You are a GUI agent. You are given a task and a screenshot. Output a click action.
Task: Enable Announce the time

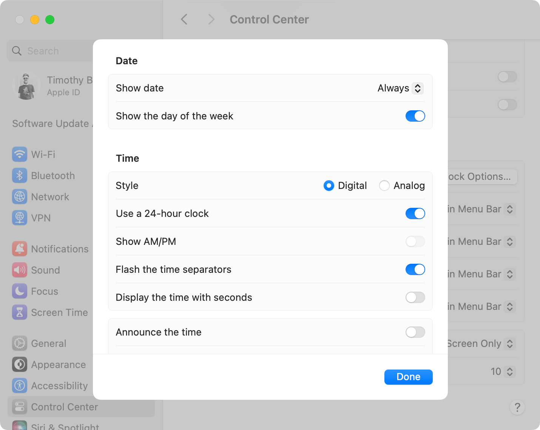click(415, 332)
